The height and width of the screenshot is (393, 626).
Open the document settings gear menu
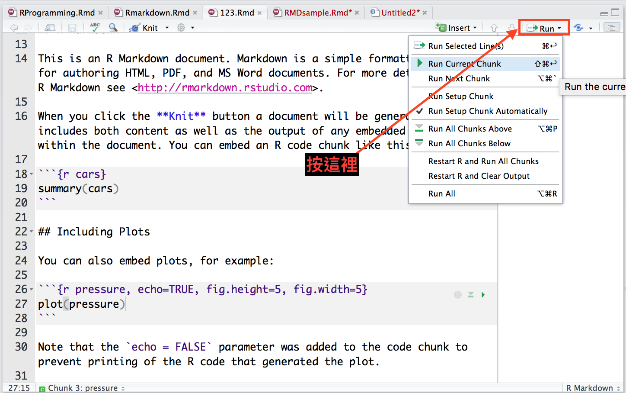181,28
